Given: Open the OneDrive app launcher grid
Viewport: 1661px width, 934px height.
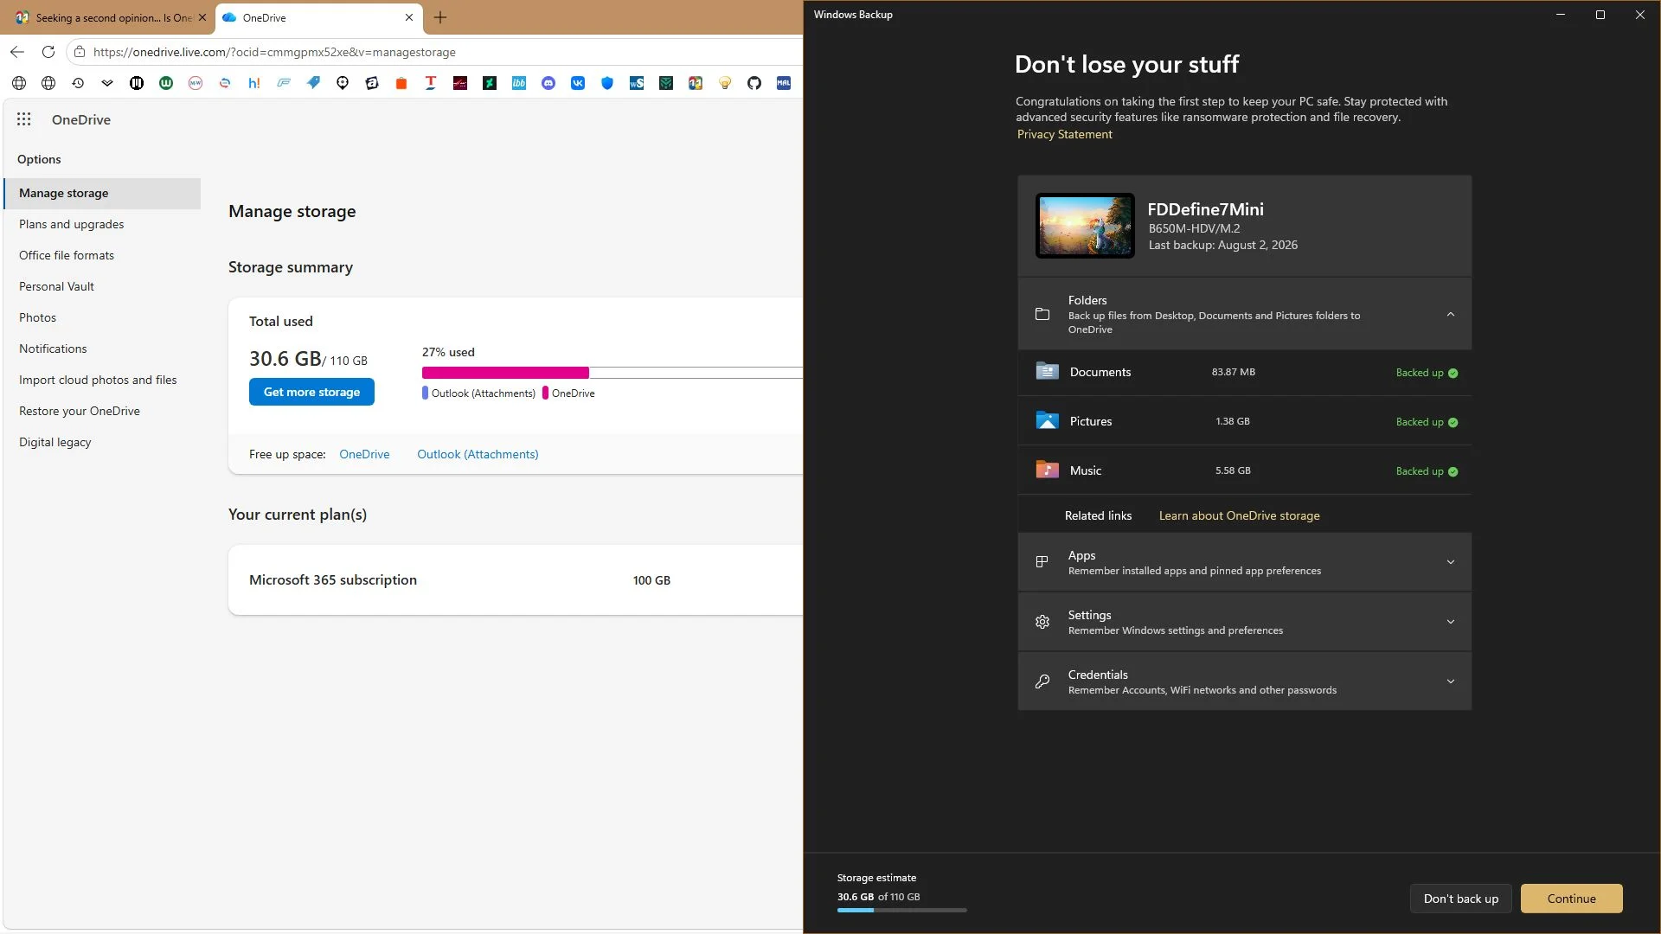Looking at the screenshot, I should [24, 119].
